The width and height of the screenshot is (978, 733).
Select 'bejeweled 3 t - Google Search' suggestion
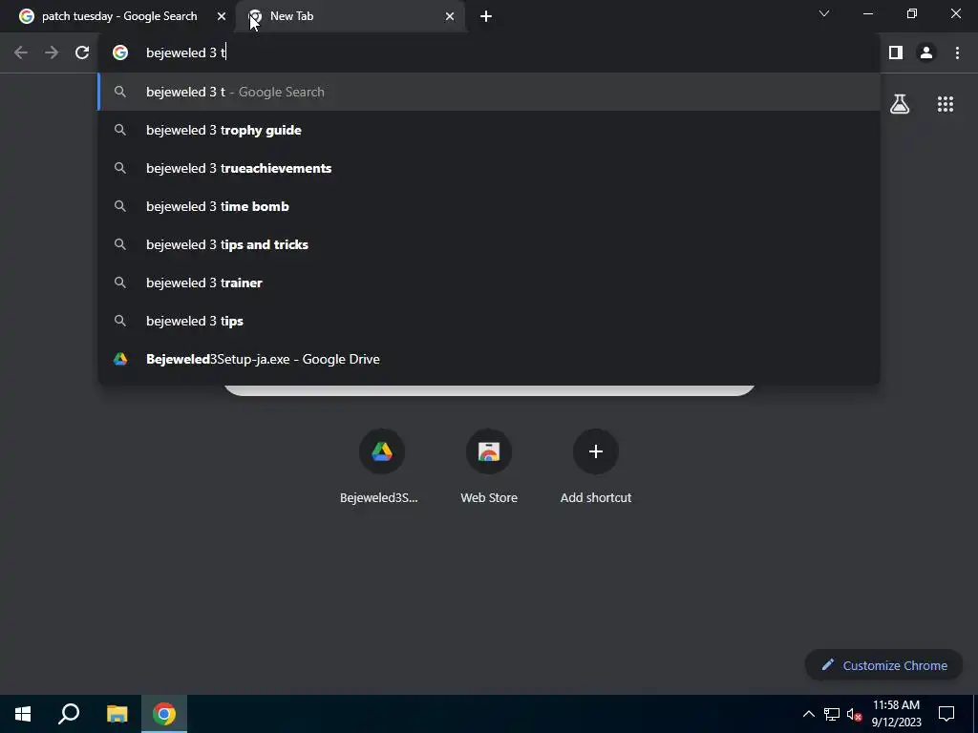click(489, 92)
